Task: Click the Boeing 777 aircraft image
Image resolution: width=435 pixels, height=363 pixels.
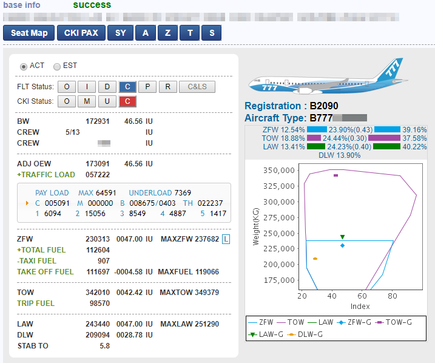Action: (x=328, y=76)
